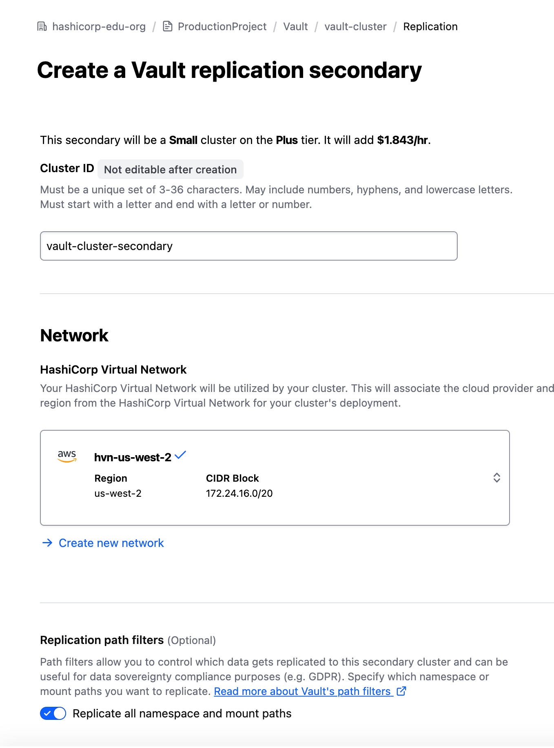Screen dimensions: 554x748
Task: Click the organization building icon in breadcrumb
Action: tap(42, 27)
